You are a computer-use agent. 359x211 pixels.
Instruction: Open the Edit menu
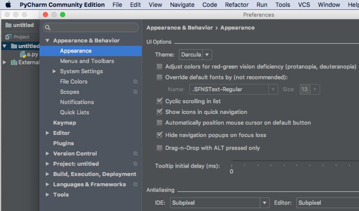tap(135, 4)
